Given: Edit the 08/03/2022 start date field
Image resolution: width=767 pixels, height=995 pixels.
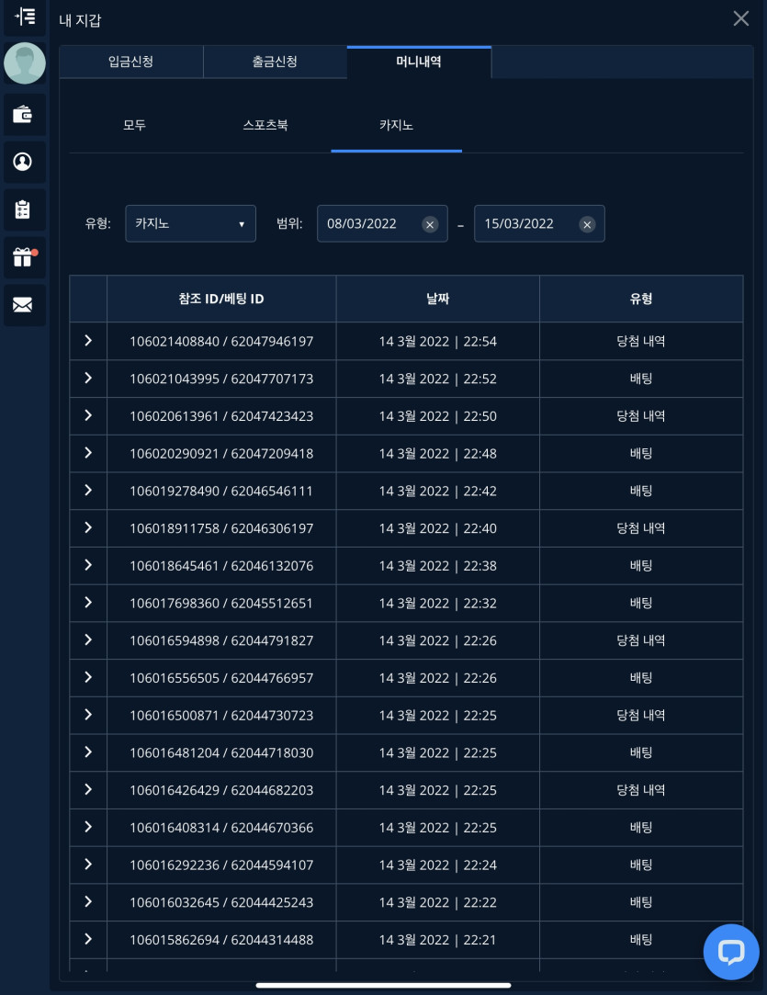Looking at the screenshot, I should point(382,223).
